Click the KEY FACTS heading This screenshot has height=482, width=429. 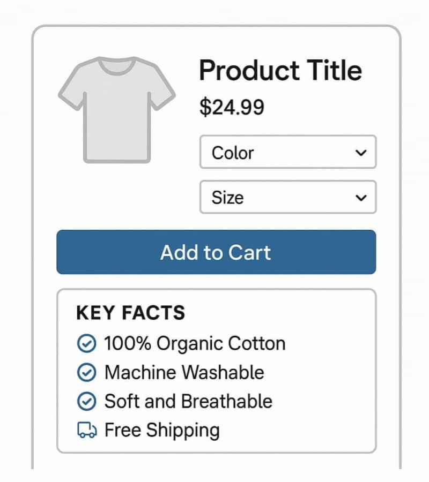(x=130, y=313)
